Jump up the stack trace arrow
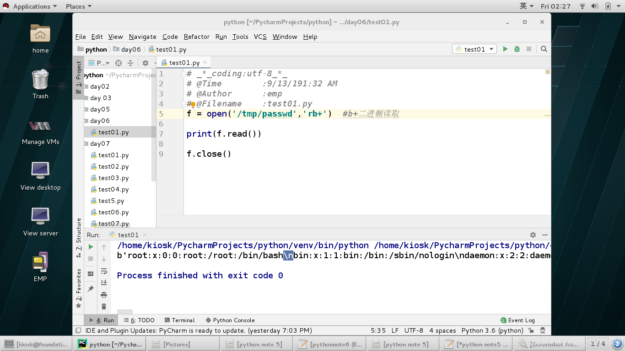The height and width of the screenshot is (351, 625). tap(104, 247)
